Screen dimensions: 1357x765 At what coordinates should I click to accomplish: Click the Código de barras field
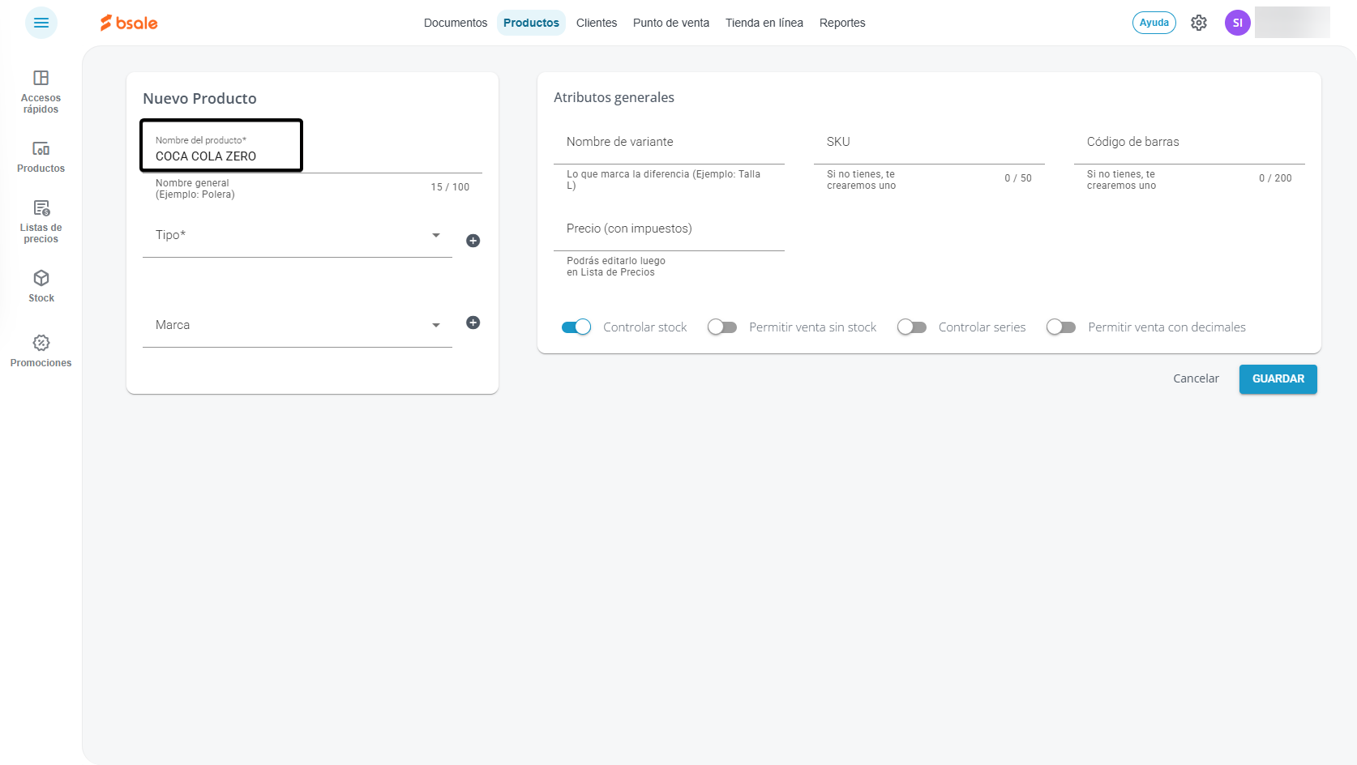coord(1189,143)
